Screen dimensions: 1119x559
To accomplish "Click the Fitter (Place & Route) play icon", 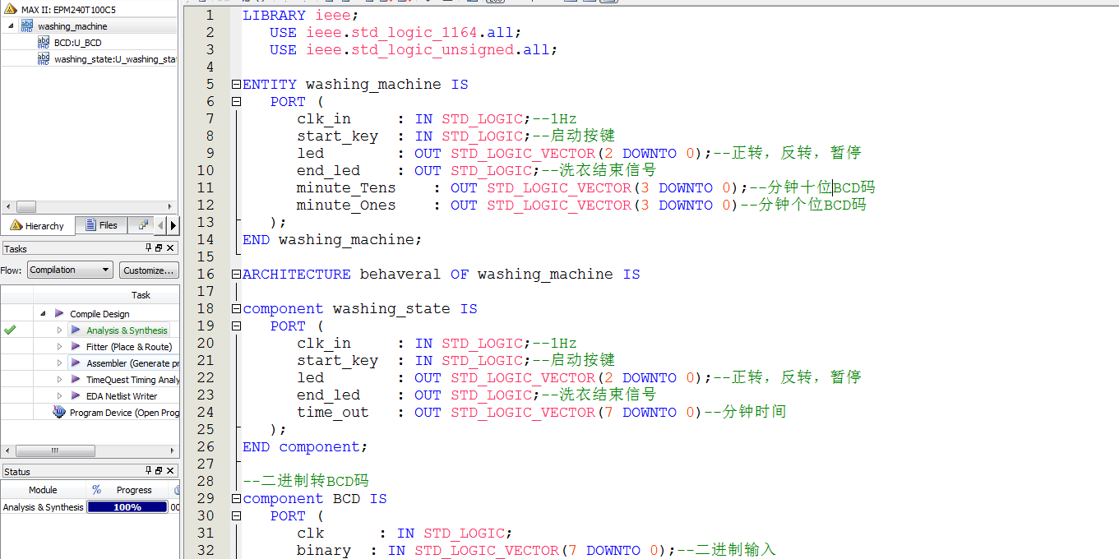I will pyautogui.click(x=76, y=347).
